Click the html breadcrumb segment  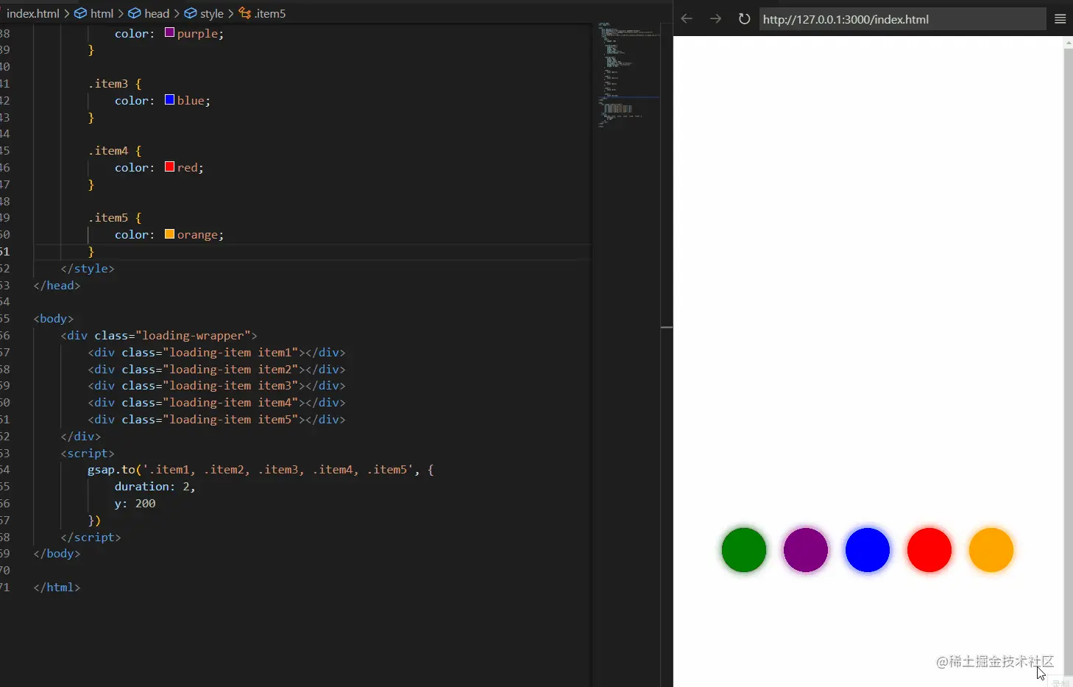pos(94,13)
